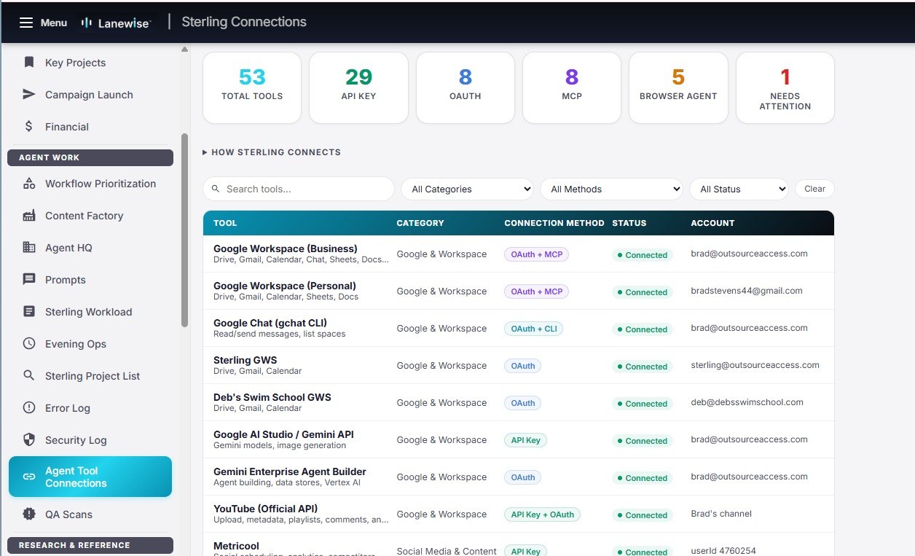Viewport: 915px width, 556px height.
Task: Expand How Sterling Connects section
Action: pyautogui.click(x=272, y=152)
